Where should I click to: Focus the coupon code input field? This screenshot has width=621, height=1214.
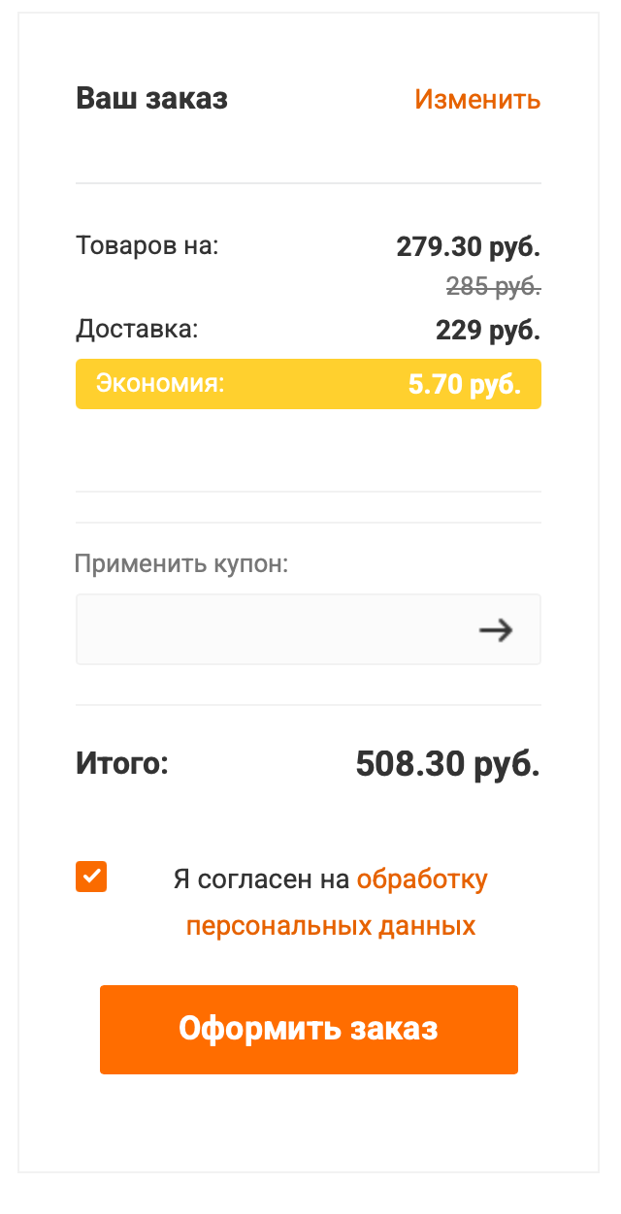click(x=272, y=630)
